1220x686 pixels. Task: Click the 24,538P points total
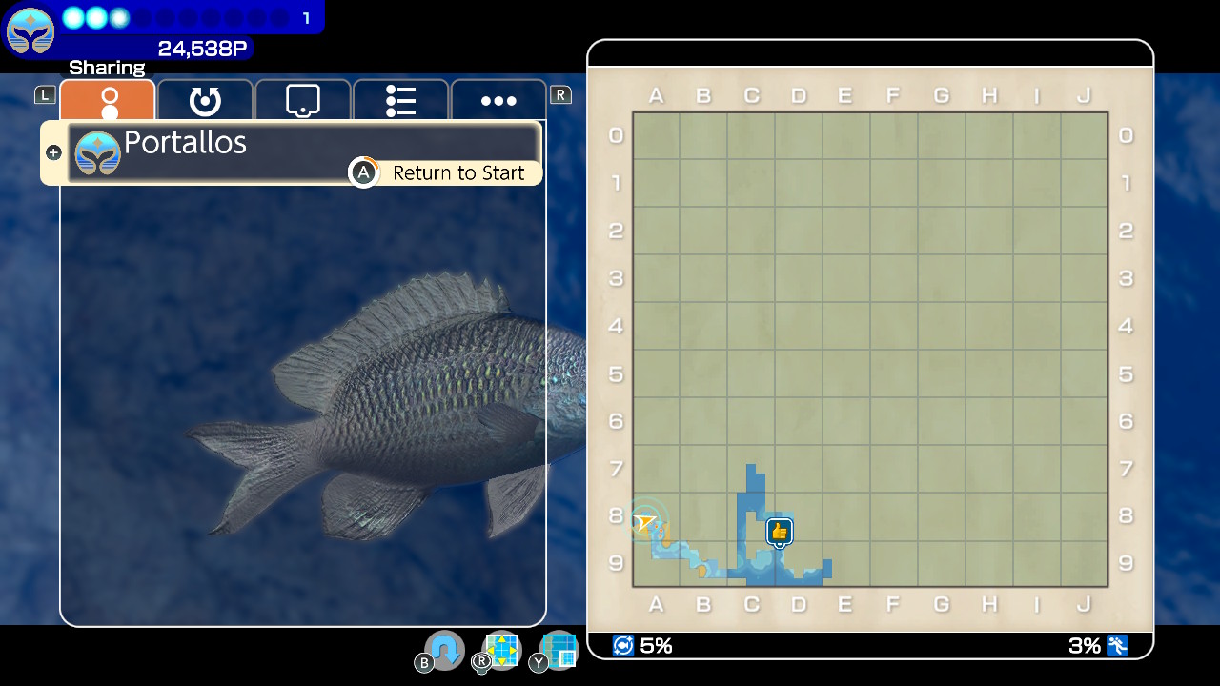[x=201, y=49]
